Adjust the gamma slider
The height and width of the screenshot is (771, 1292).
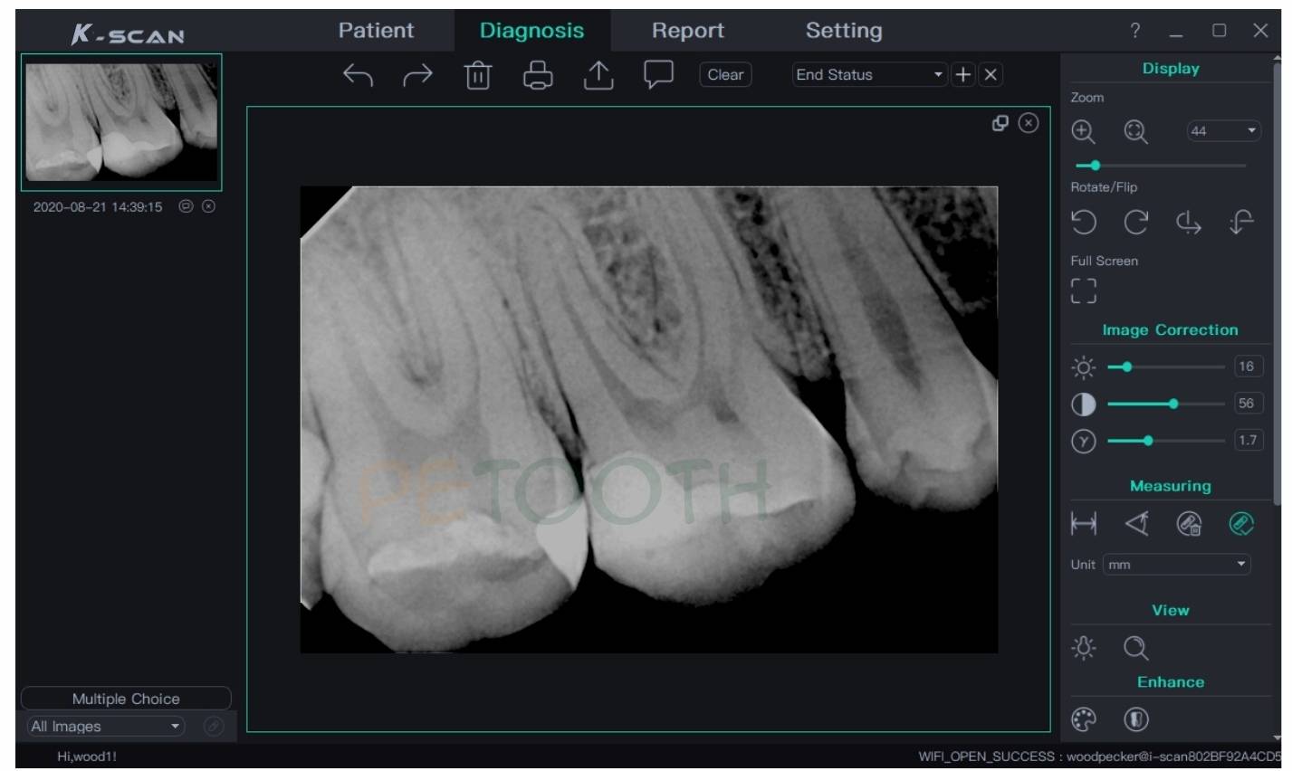(1148, 441)
